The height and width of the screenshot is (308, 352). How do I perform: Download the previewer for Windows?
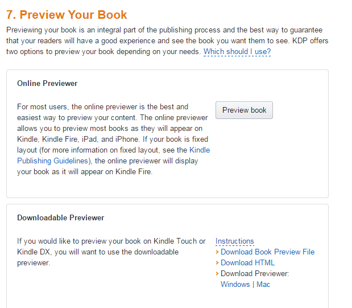pos(235,285)
